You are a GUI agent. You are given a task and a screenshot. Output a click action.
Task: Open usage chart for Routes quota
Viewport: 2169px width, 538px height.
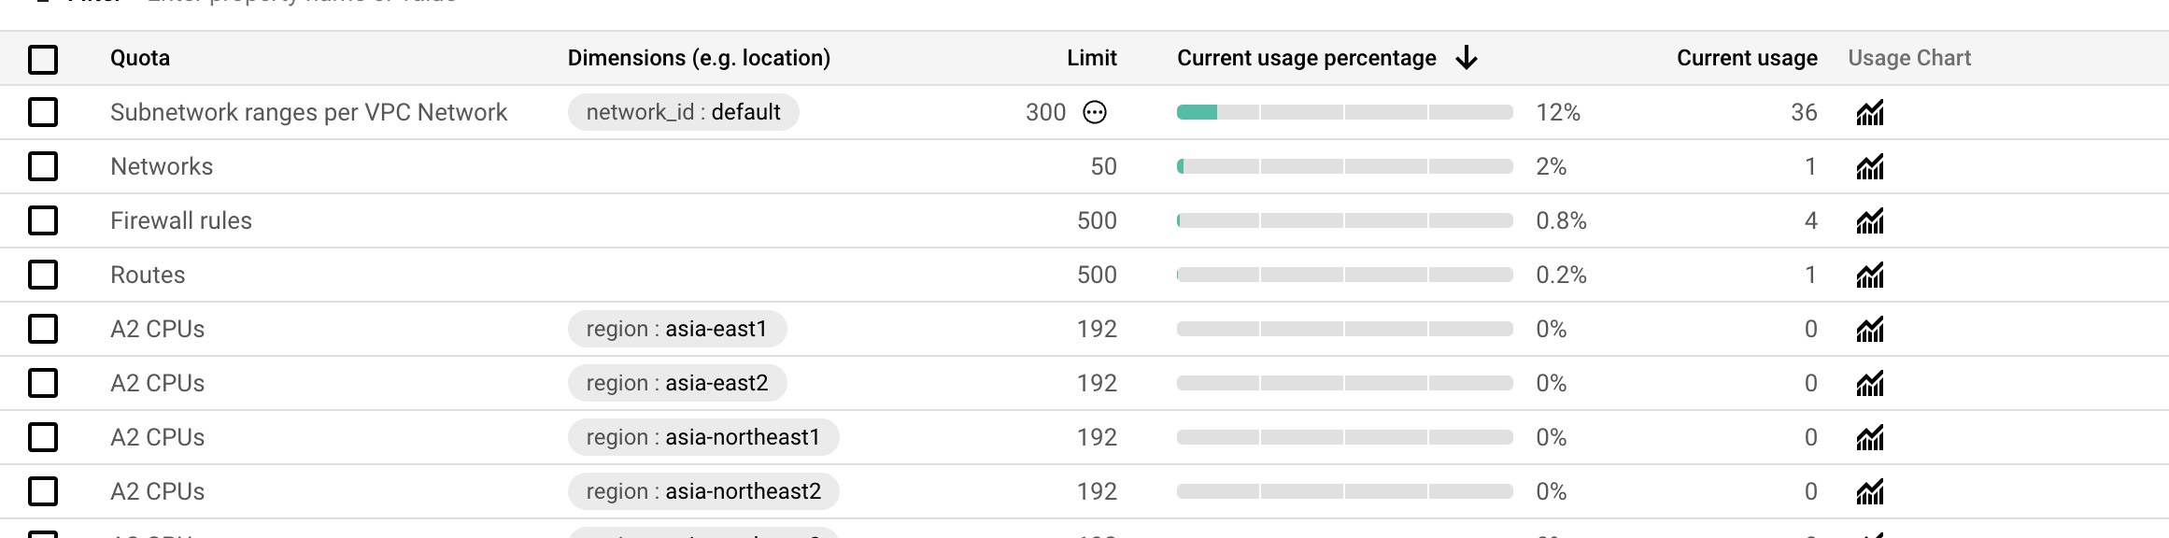click(x=1870, y=276)
